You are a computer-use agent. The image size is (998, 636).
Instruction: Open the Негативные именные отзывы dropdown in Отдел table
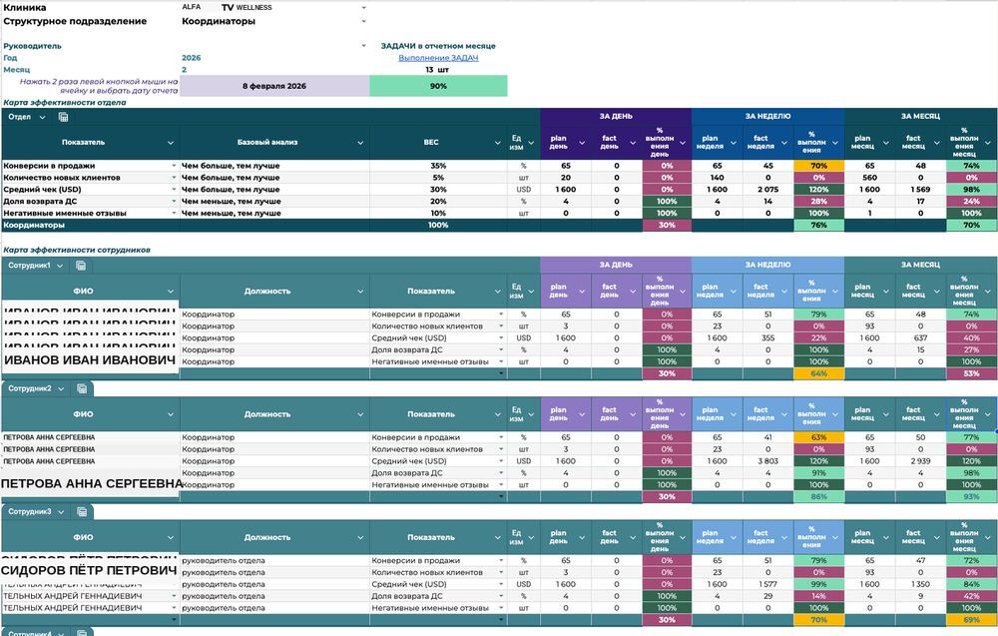click(174, 214)
